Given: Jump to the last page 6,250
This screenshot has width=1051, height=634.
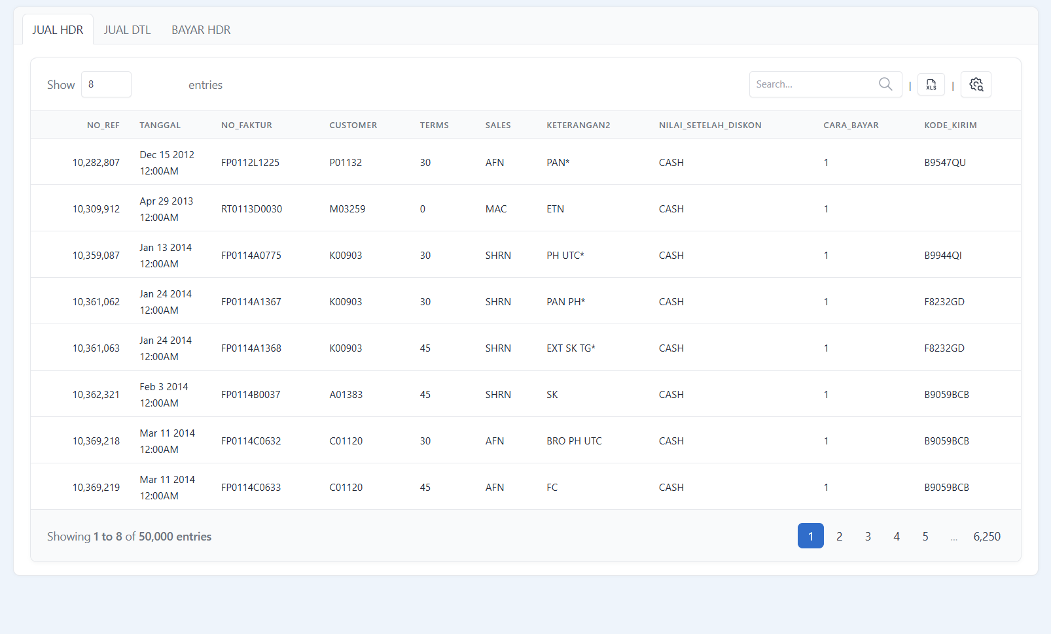Looking at the screenshot, I should pos(987,536).
